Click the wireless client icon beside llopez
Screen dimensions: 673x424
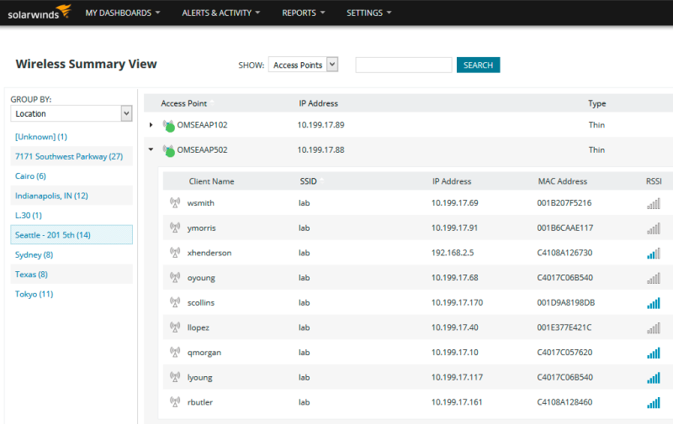pyautogui.click(x=175, y=327)
